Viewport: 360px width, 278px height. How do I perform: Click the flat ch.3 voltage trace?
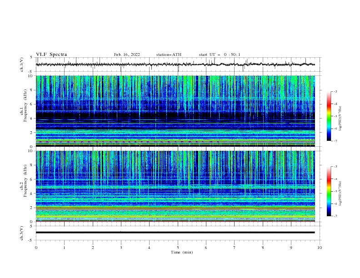pyautogui.click(x=175, y=233)
